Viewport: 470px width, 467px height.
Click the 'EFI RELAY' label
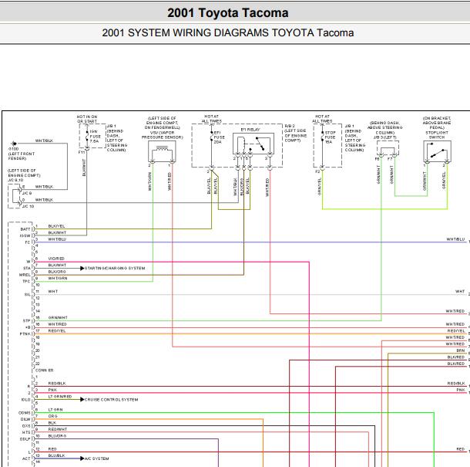[x=250, y=130]
